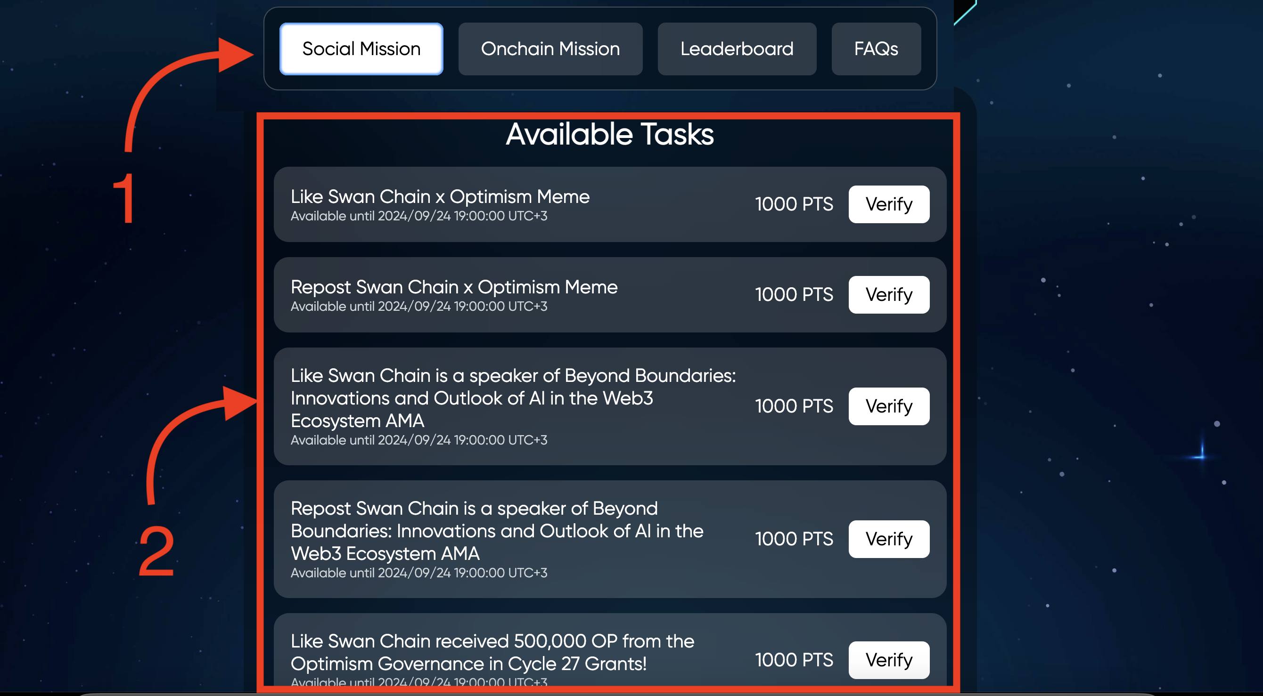
Task: Click 1000 PTS on the Repost Beyond Boundaries row
Action: pyautogui.click(x=794, y=539)
